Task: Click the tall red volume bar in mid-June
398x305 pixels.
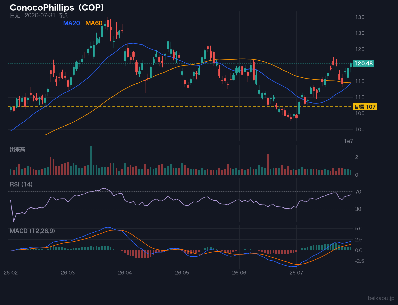Action: [x=268, y=165]
